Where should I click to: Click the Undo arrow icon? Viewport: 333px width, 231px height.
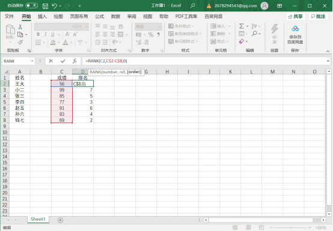tap(55, 6)
